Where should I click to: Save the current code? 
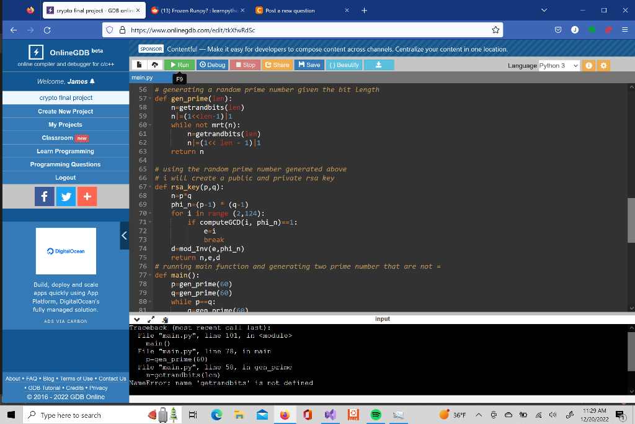point(309,64)
